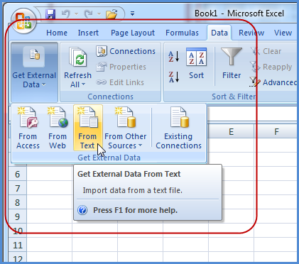Open the Formulas tab

click(x=182, y=33)
